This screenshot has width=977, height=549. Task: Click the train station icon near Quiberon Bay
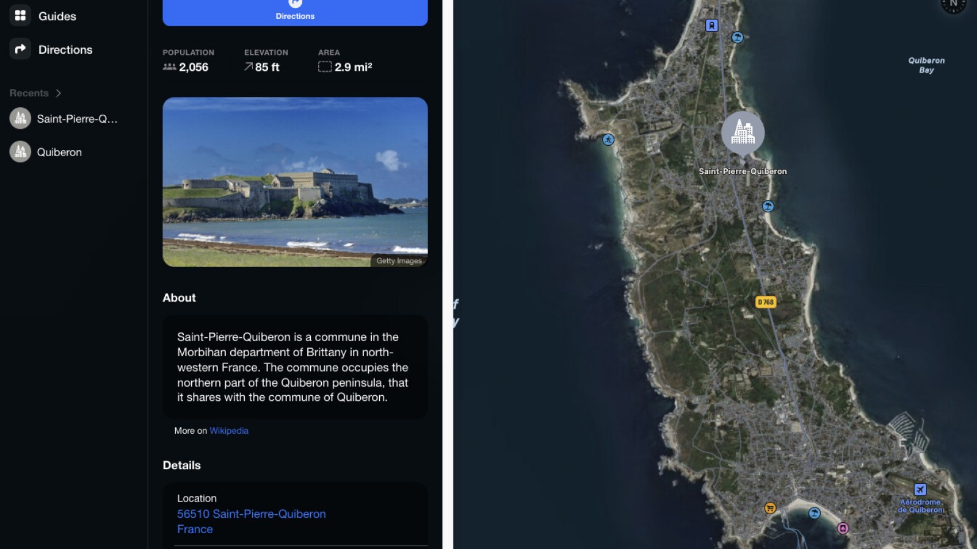711,25
